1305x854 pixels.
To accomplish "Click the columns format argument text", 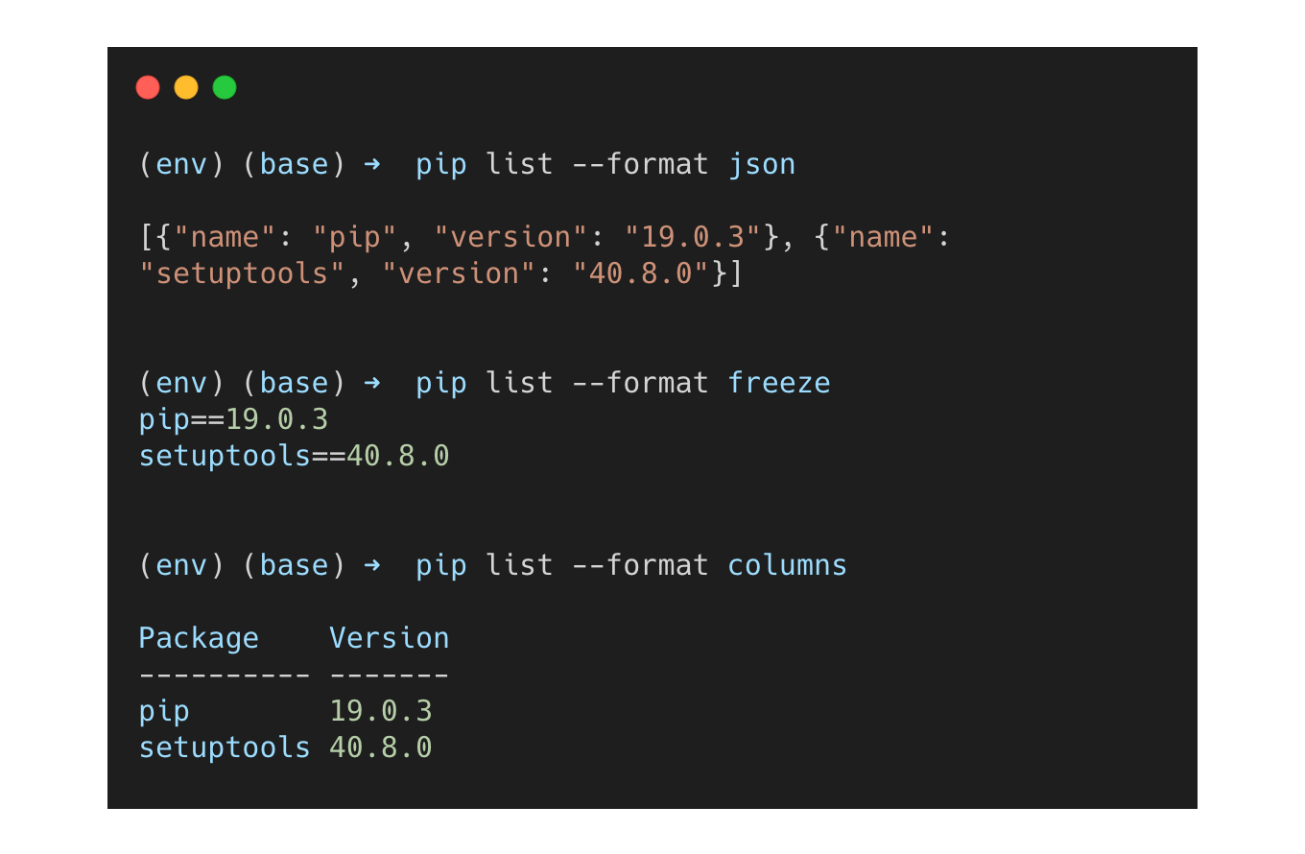I will point(787,565).
